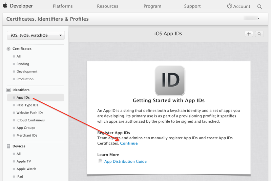The image size is (271, 181).
Task: Select All under Certificates
Action: [19, 56]
